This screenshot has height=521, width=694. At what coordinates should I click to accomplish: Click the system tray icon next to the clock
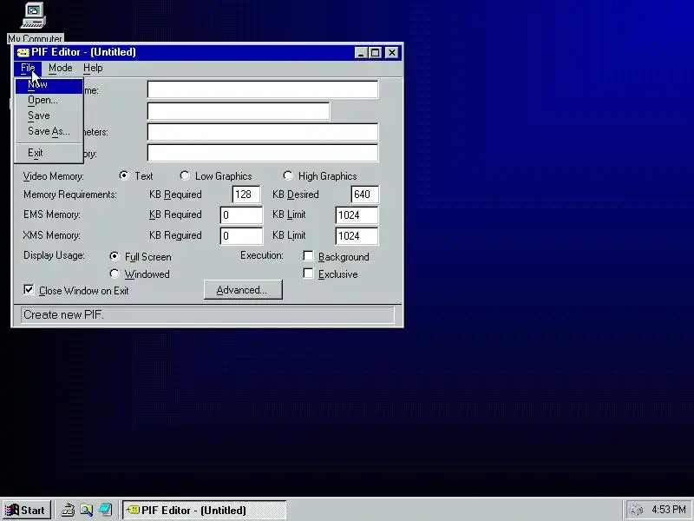click(636, 511)
